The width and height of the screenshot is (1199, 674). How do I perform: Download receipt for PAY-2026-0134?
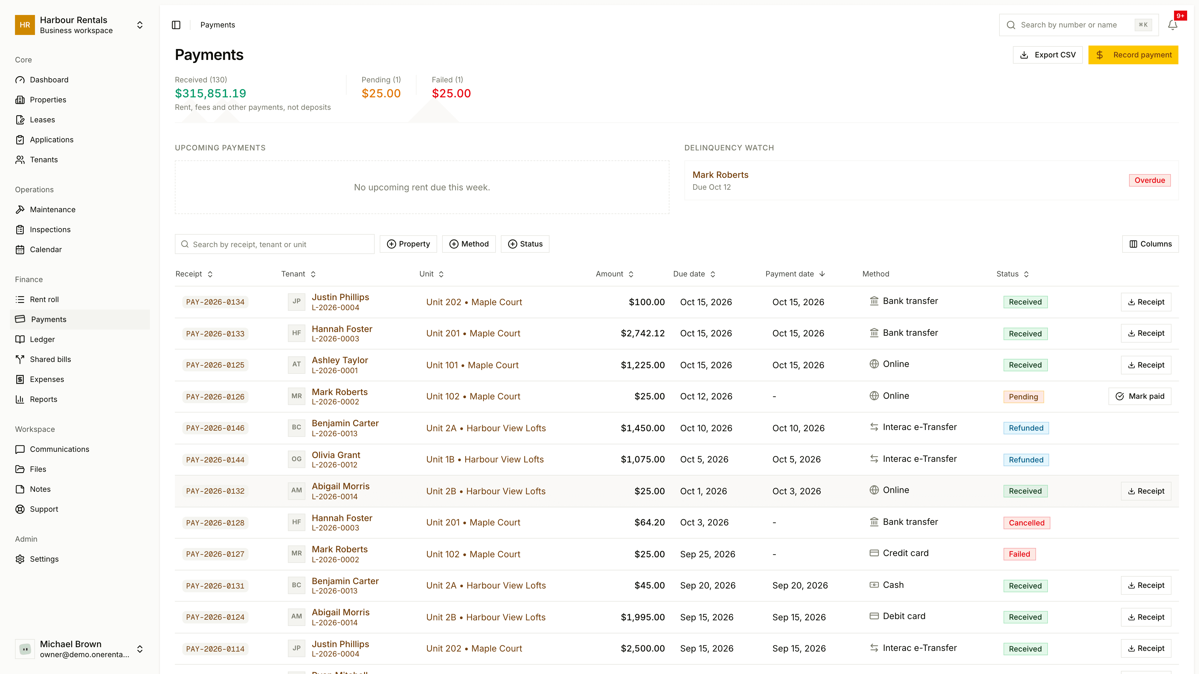tap(1146, 302)
